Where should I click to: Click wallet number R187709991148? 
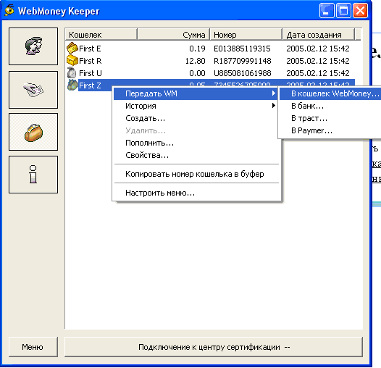[x=242, y=61]
